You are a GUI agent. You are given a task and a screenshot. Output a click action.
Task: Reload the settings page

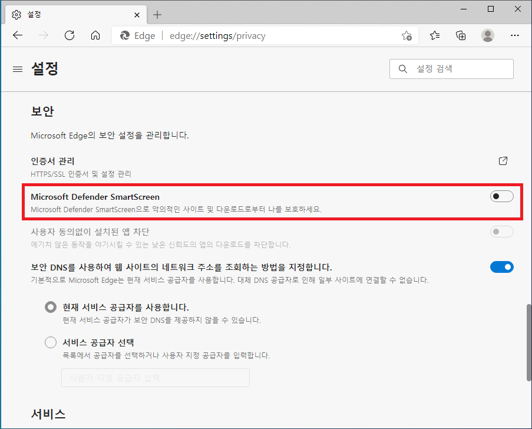click(70, 35)
